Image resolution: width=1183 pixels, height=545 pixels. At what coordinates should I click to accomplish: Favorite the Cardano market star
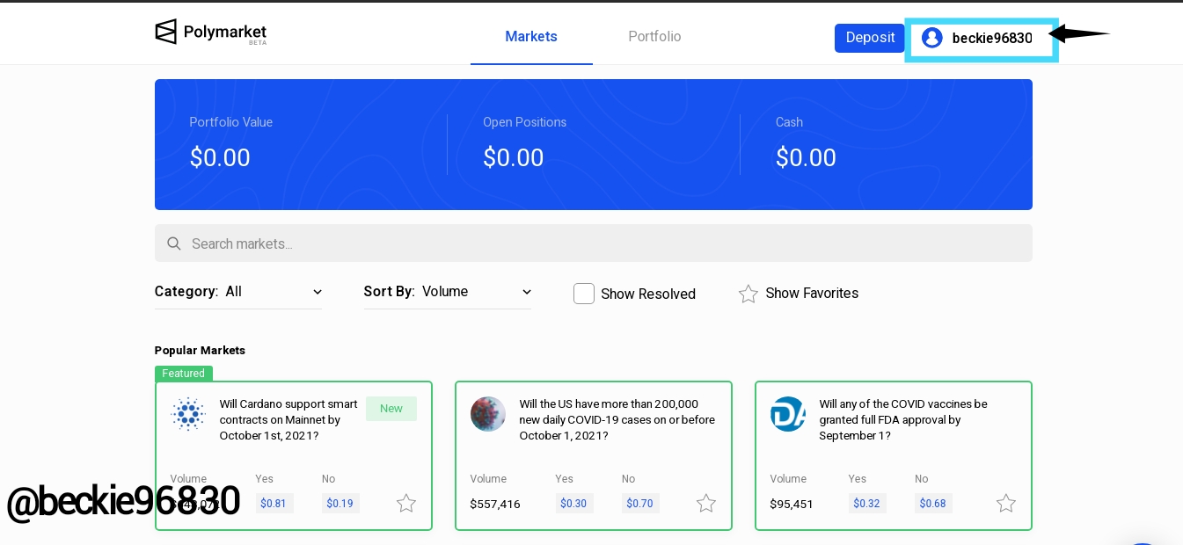coord(406,503)
